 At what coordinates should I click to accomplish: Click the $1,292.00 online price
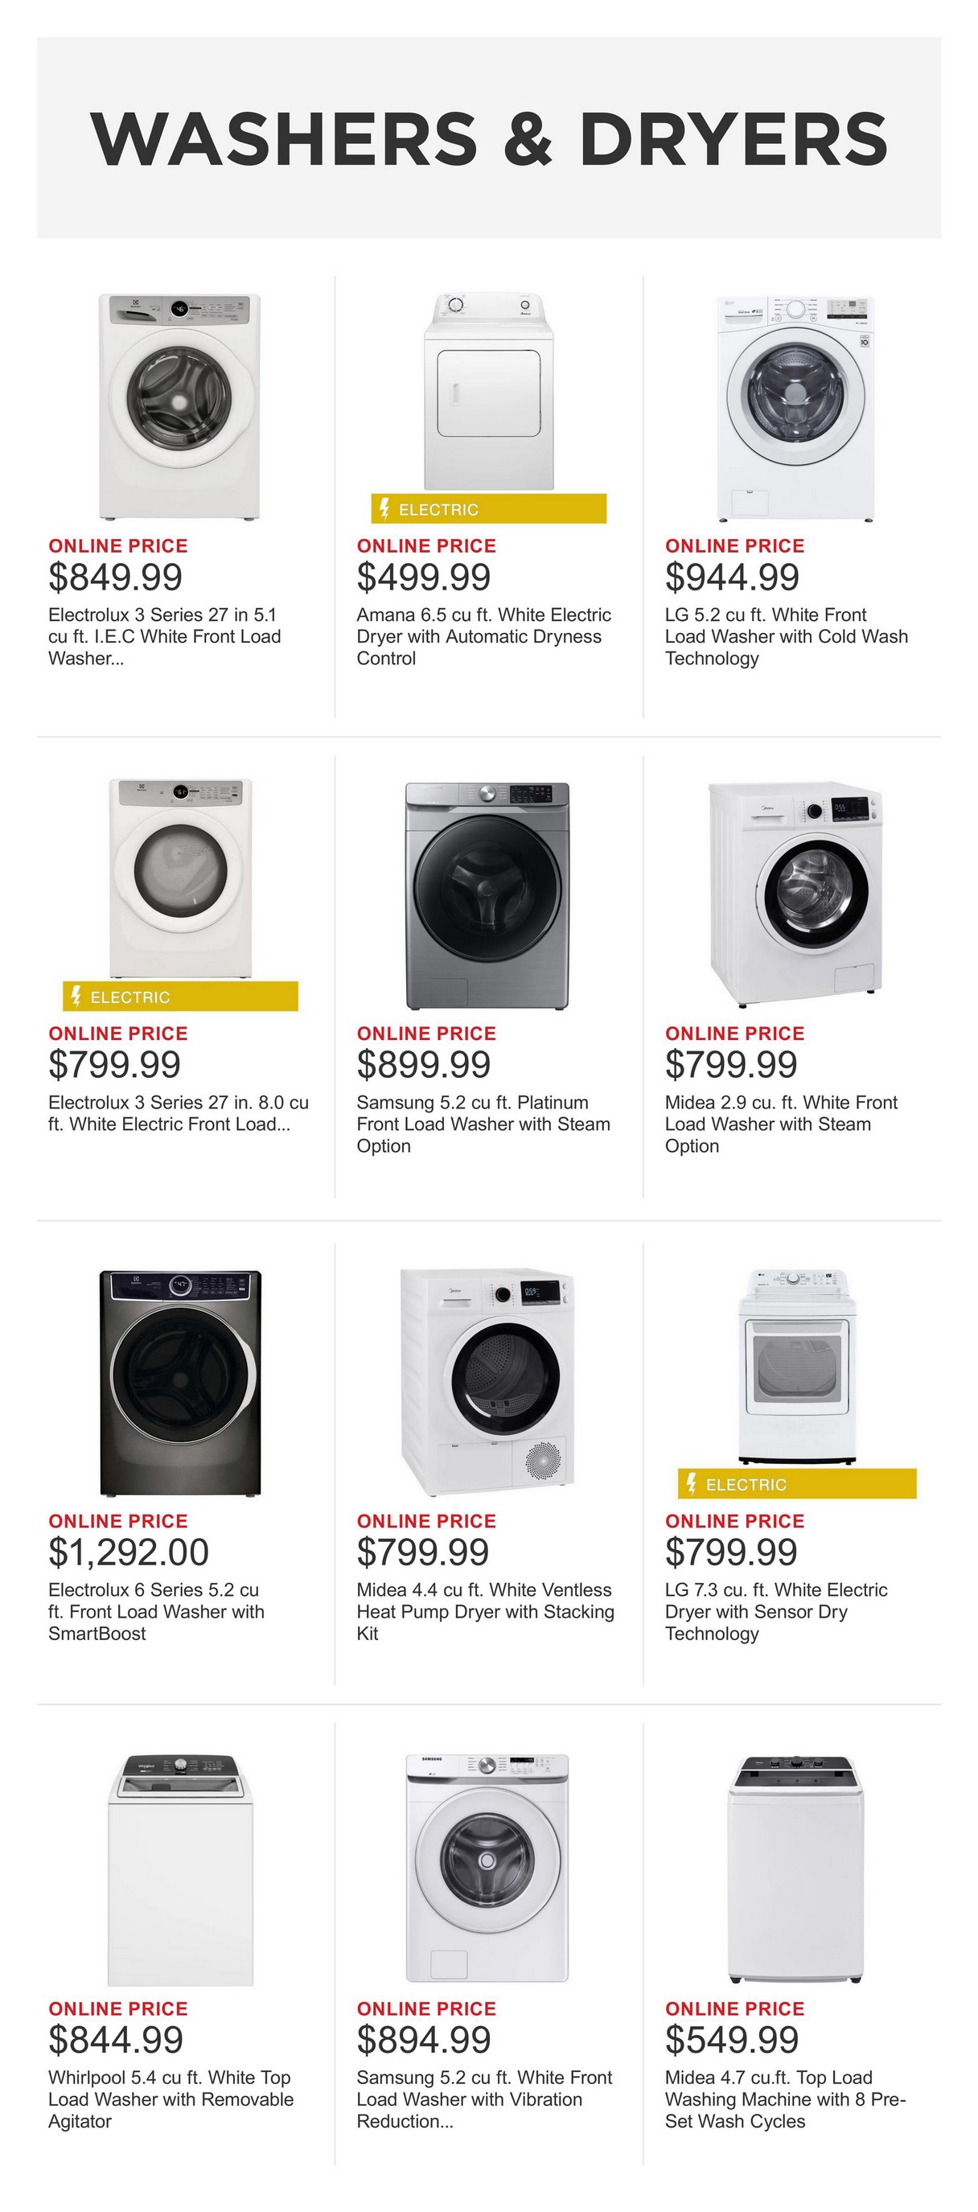(x=129, y=1552)
